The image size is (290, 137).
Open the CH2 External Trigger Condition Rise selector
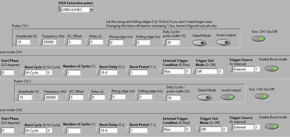pyautogui.click(x=174, y=129)
